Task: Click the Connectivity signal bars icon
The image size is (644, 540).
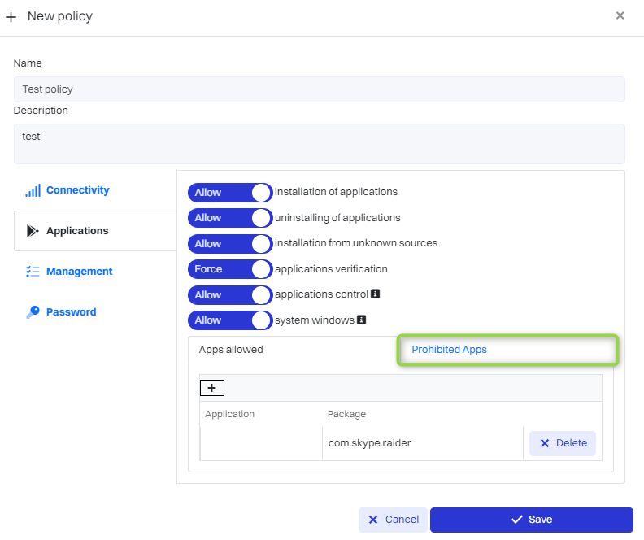Action: pos(33,191)
